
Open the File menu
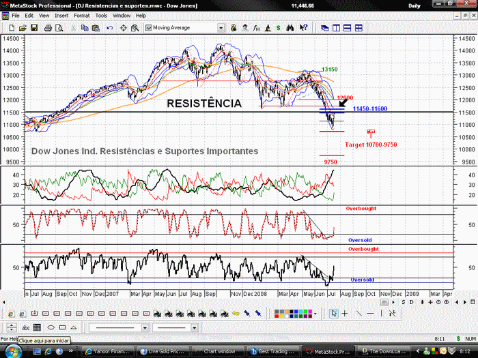click(16, 16)
